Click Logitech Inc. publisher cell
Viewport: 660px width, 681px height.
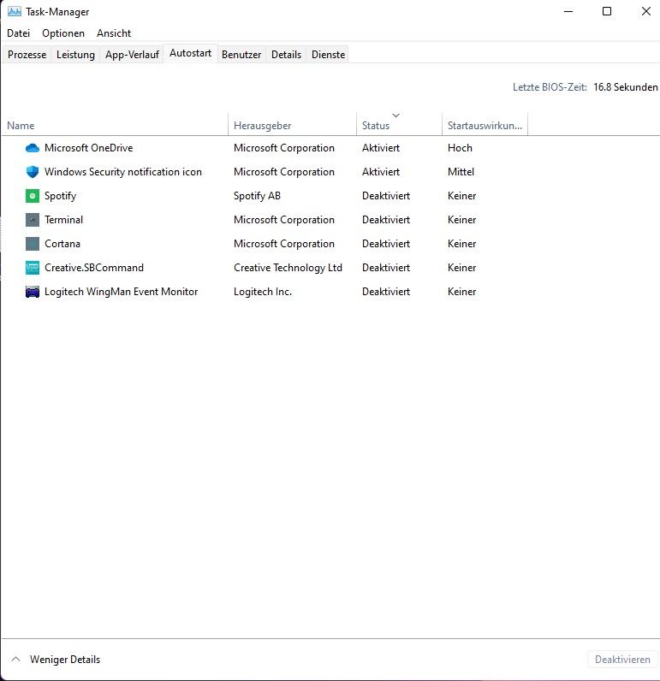pyautogui.click(x=263, y=292)
